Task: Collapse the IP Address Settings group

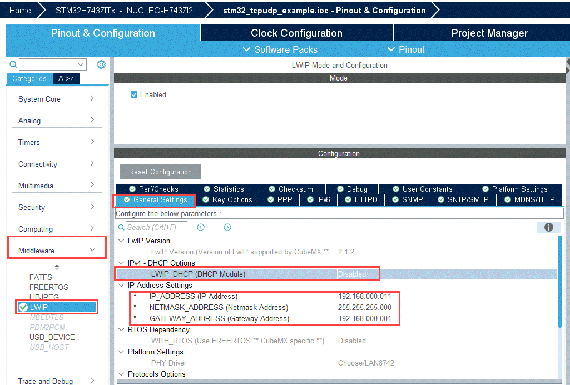Action: click(x=122, y=285)
